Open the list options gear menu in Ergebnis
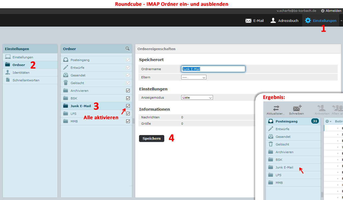The image size is (343, 200). (328, 121)
